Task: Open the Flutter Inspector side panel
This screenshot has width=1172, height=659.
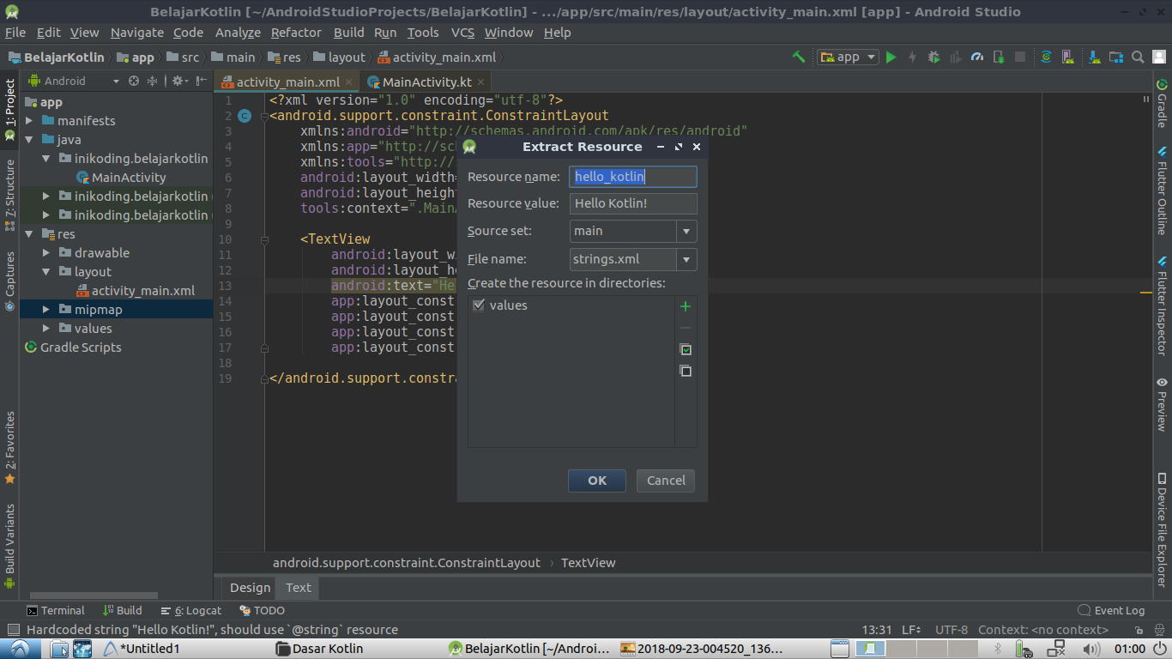Action: pos(1162,305)
